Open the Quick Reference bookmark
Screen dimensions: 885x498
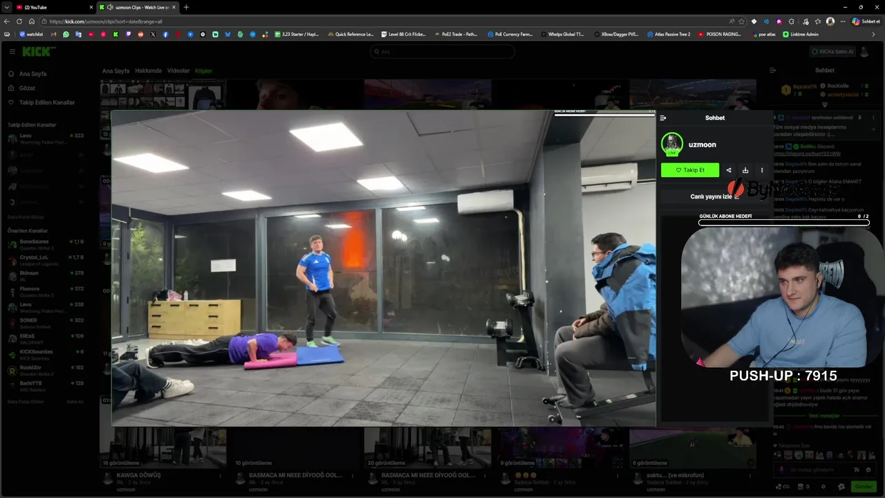click(351, 34)
